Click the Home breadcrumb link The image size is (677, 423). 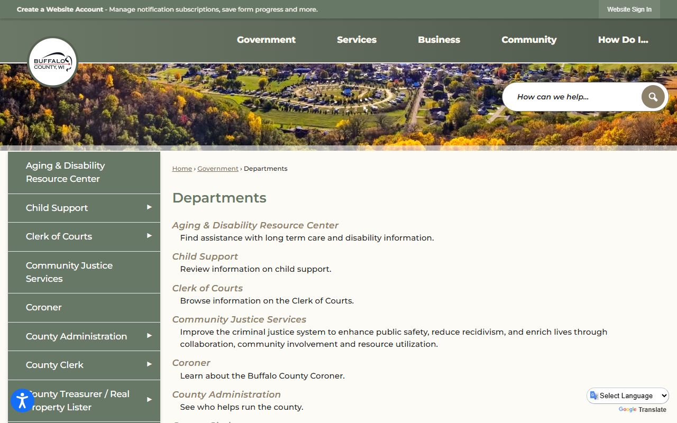coord(182,169)
